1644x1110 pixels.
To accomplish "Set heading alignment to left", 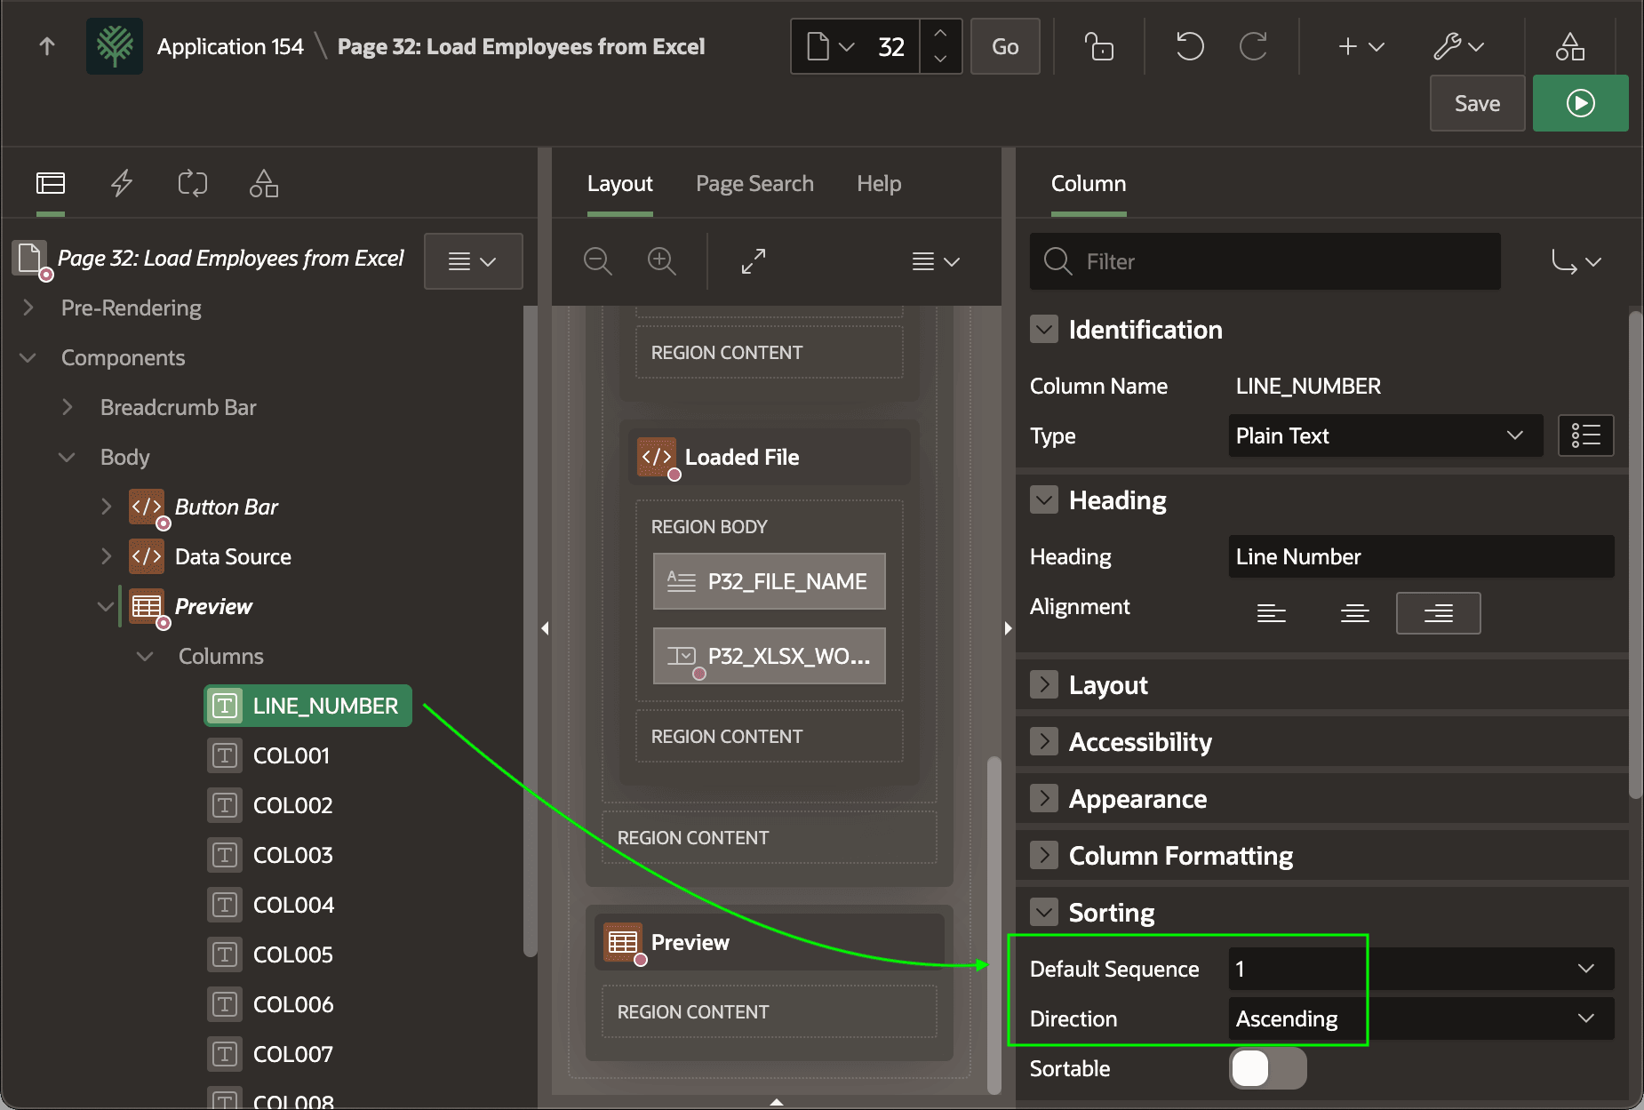I will [x=1272, y=613].
